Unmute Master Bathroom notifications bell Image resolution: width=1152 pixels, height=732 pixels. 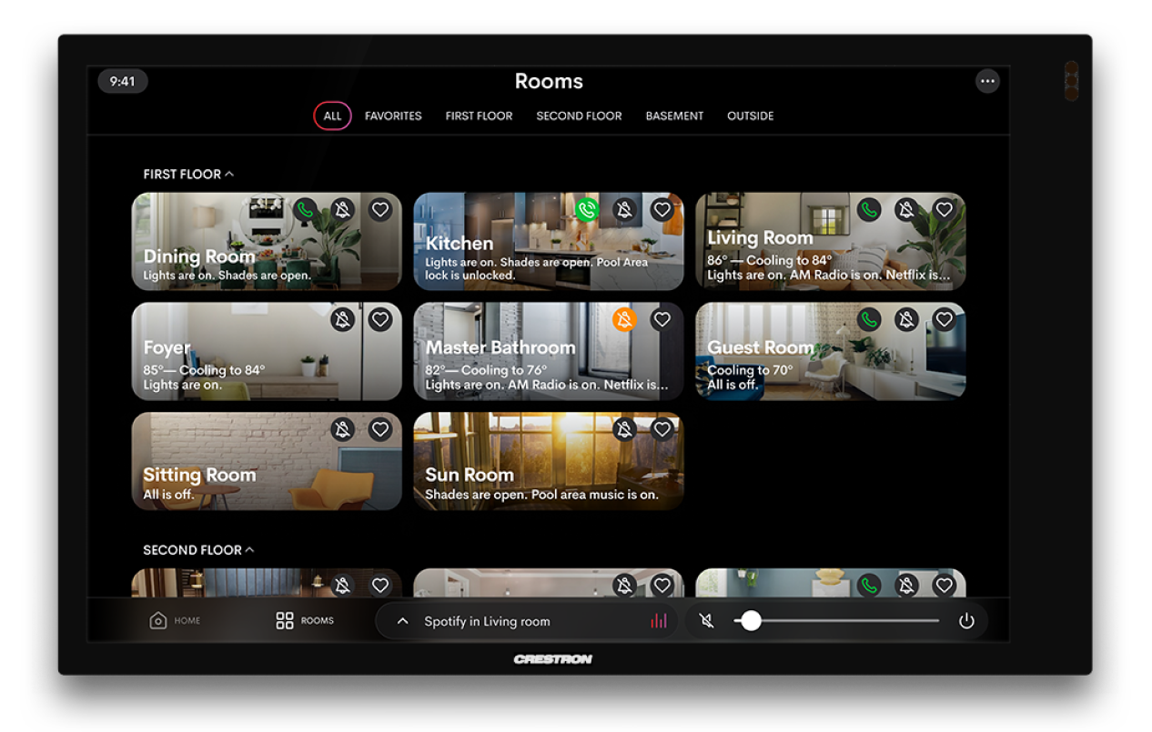(624, 319)
